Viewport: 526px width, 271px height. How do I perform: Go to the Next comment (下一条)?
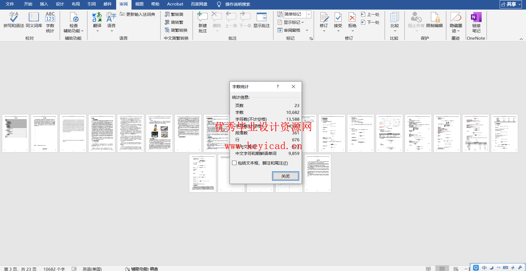245,20
